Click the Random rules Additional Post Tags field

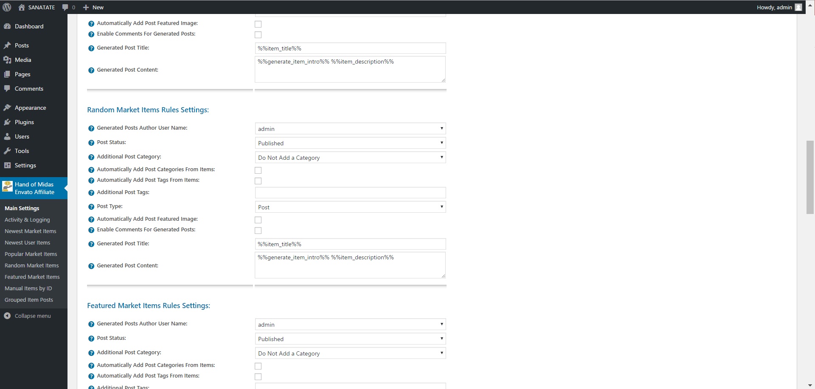(x=350, y=193)
